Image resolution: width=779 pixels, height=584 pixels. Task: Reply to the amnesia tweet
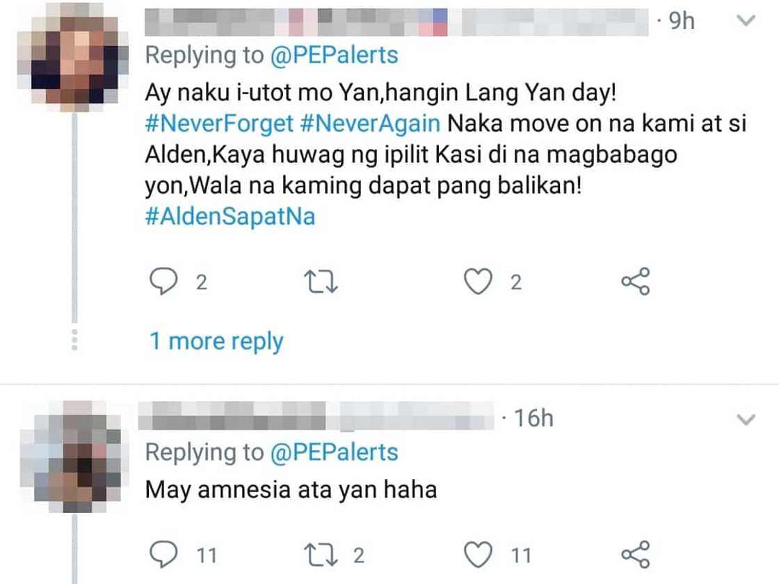click(x=163, y=555)
